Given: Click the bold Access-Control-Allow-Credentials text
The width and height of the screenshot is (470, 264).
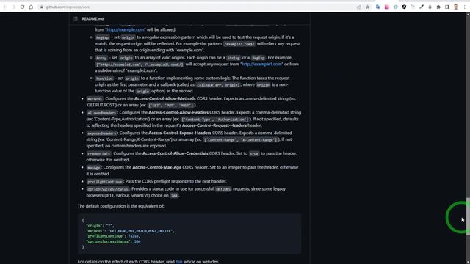Looking at the screenshot, I should point(175,153).
